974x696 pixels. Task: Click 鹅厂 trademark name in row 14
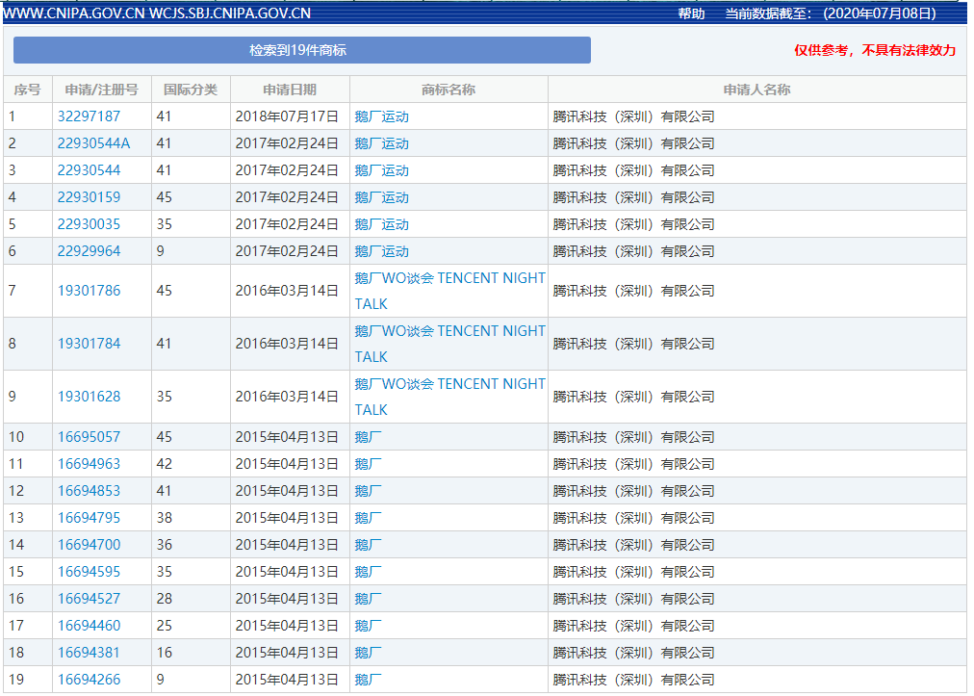[x=368, y=545]
